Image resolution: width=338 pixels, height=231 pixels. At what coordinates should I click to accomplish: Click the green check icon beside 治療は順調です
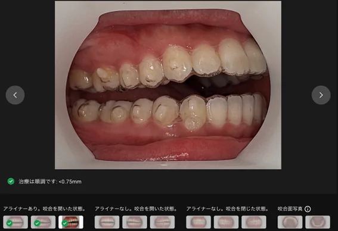coord(11,181)
